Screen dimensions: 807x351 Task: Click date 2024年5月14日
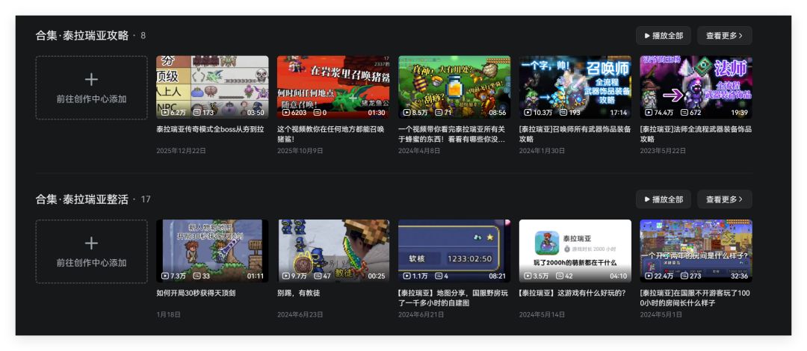[x=542, y=314]
